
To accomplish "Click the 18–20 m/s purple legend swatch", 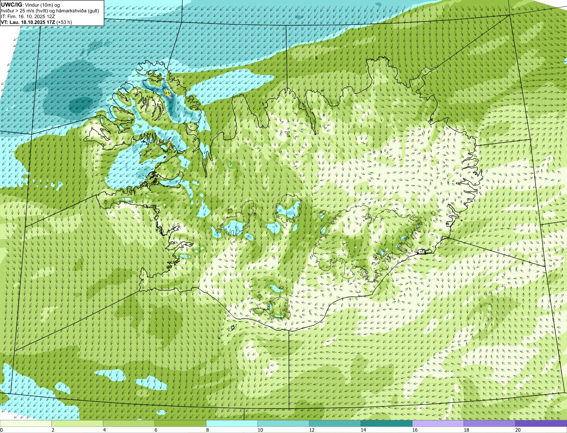I will [x=489, y=423].
